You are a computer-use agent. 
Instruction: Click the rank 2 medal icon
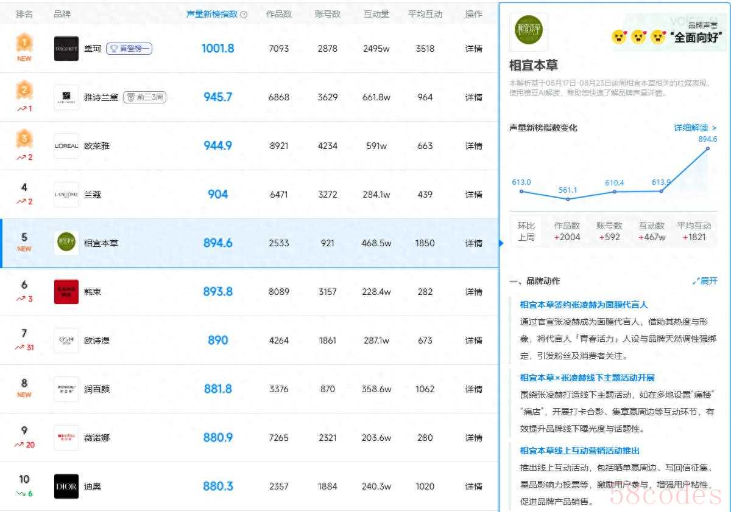(24, 91)
